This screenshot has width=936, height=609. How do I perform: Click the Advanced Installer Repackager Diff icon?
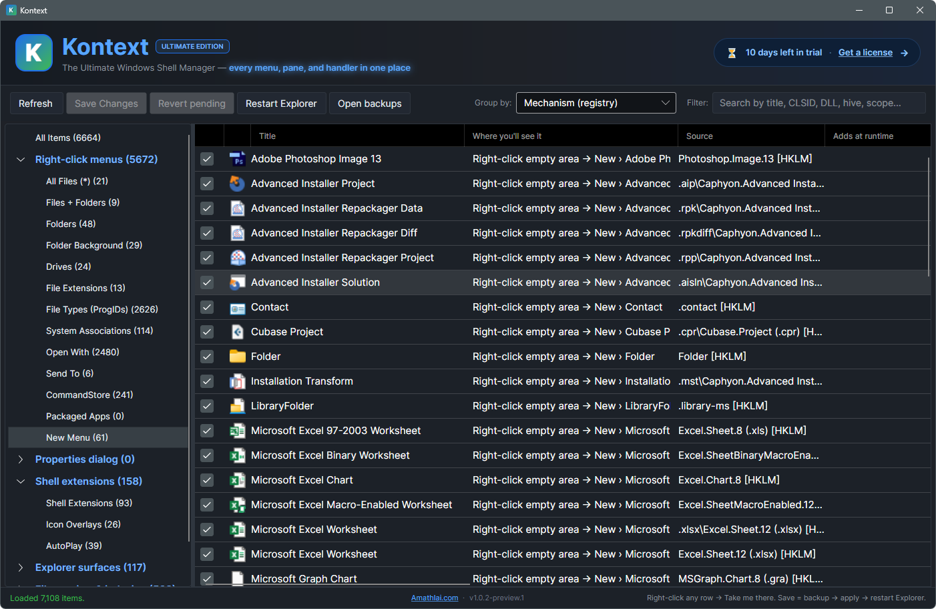[237, 233]
